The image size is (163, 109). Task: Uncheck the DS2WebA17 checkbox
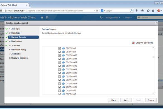(x=59, y=80)
